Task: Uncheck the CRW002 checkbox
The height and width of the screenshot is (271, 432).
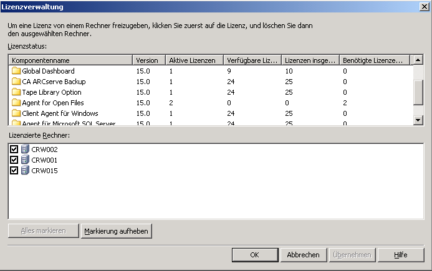Action: [14, 150]
